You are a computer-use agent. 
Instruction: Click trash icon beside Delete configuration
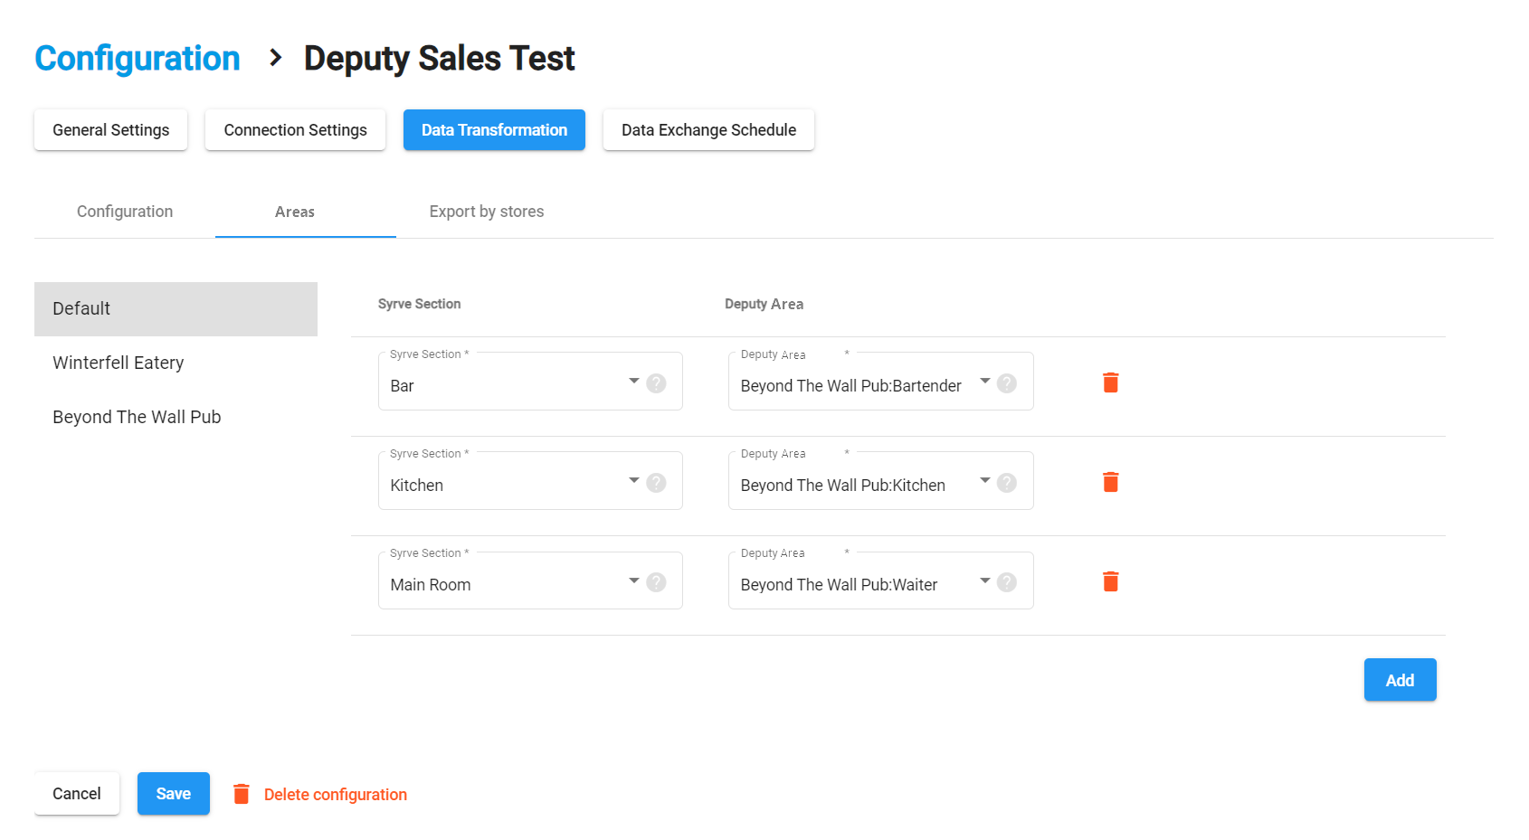pyautogui.click(x=242, y=794)
